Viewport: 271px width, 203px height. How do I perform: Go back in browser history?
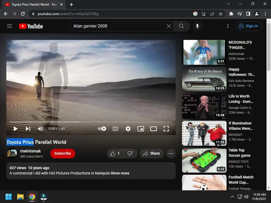6,14
